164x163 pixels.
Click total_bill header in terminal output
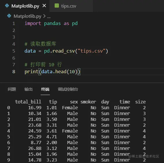(x=28, y=102)
